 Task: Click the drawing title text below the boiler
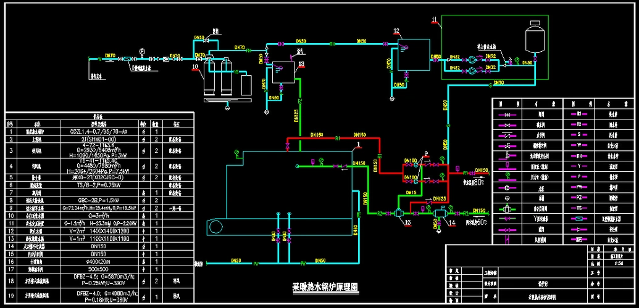pyautogui.click(x=325, y=287)
